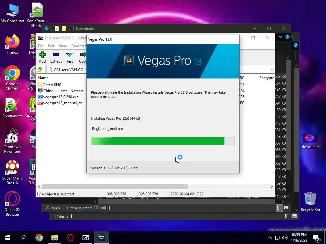Open the quick access toolbar dropdown in Downloads

pyautogui.click(x=70, y=29)
